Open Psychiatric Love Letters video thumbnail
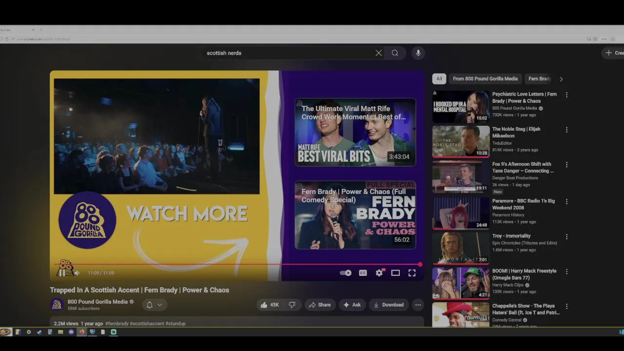This screenshot has width=624, height=351. coord(461,106)
